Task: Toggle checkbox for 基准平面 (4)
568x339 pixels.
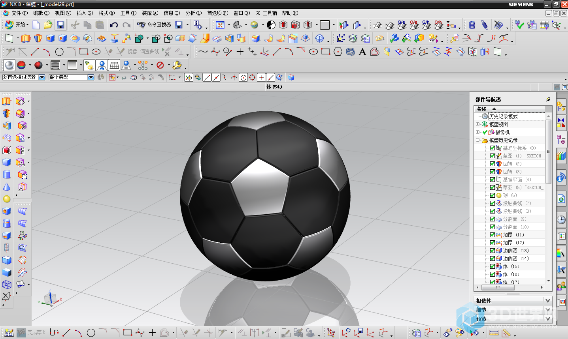Action: 493,180
